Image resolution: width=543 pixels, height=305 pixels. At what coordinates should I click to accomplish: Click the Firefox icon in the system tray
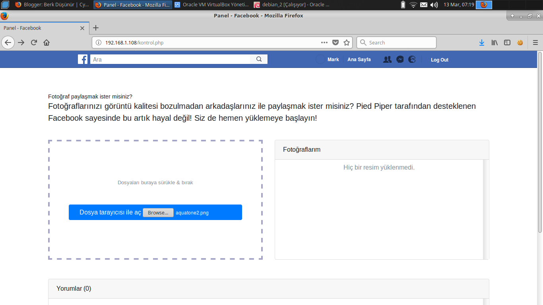[484, 5]
